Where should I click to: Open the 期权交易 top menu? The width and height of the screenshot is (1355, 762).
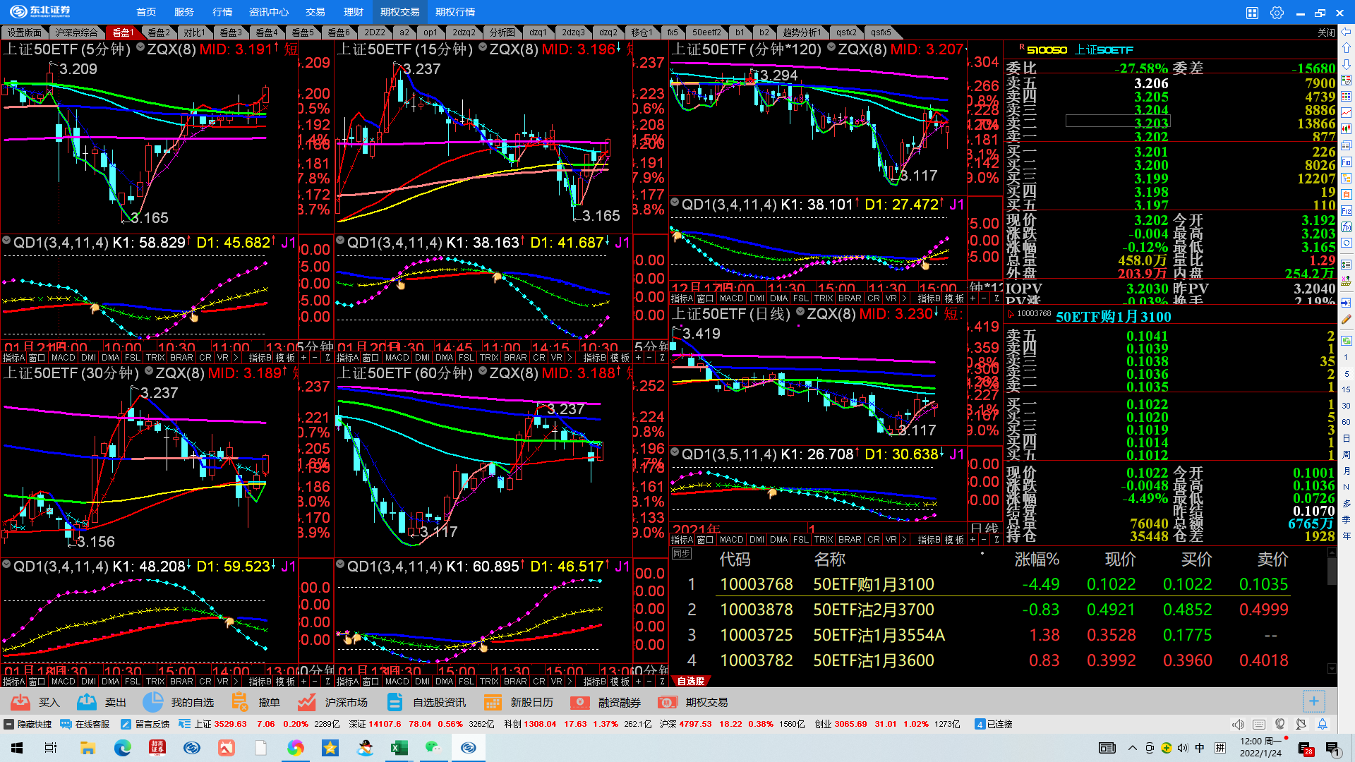(399, 12)
